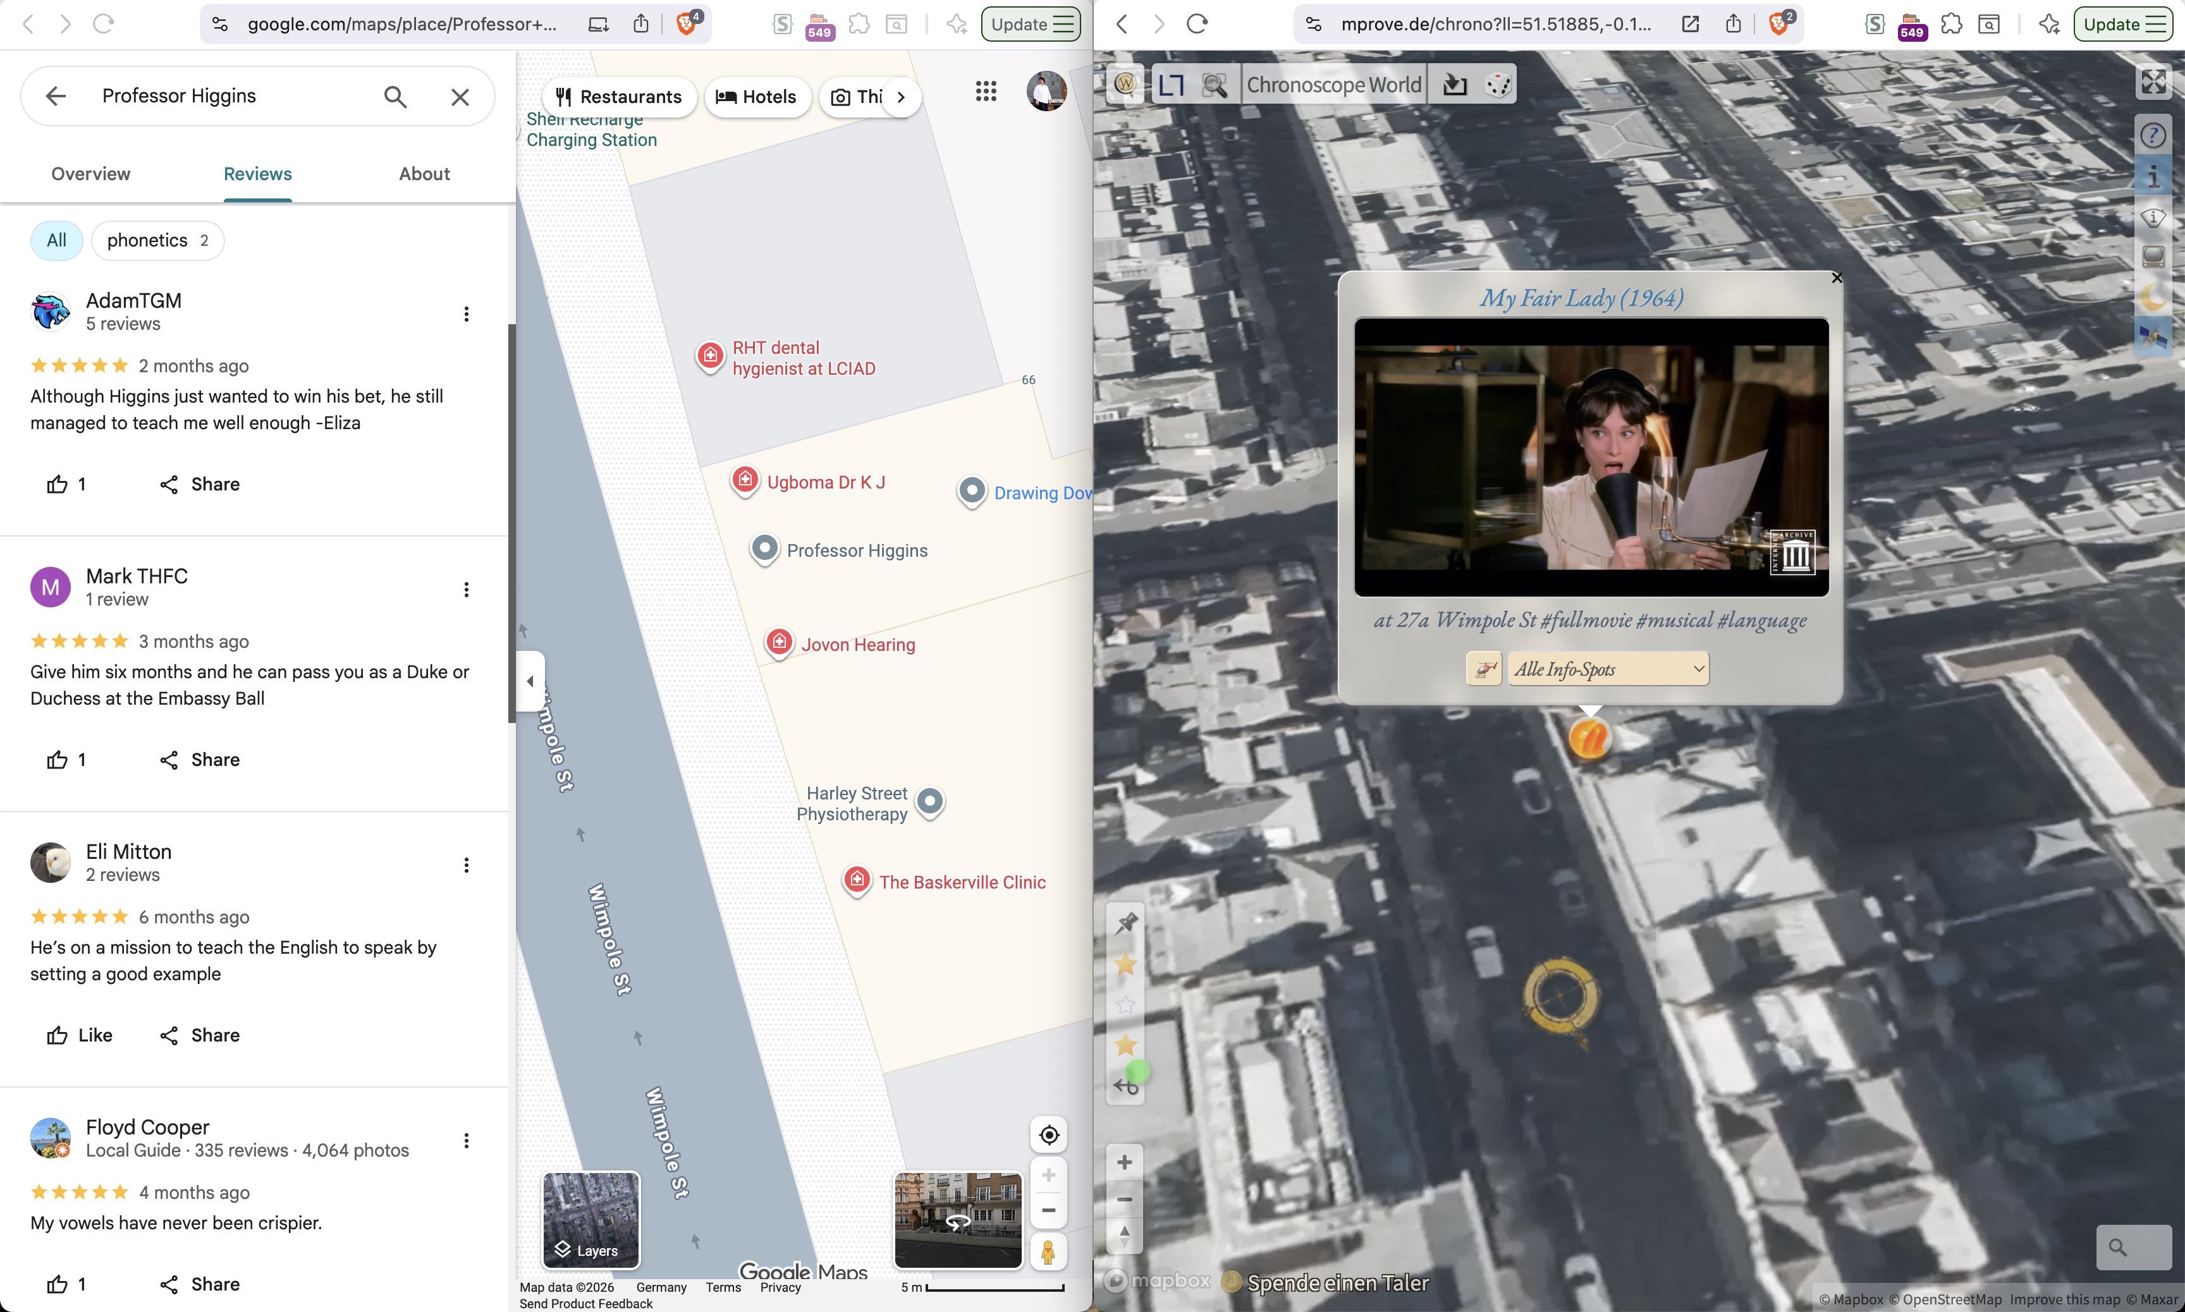Enter fullscreen with the four-arrows icon
Image resolution: width=2185 pixels, height=1312 pixels.
[x=2153, y=82]
